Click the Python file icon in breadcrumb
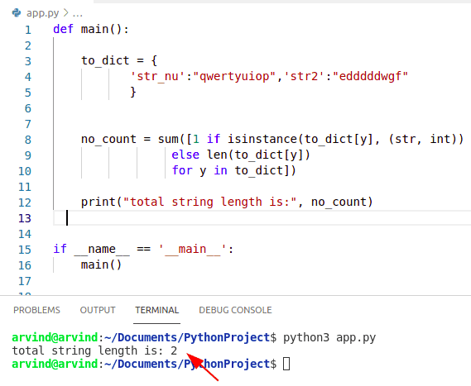This screenshot has width=471, height=386. 17,13
